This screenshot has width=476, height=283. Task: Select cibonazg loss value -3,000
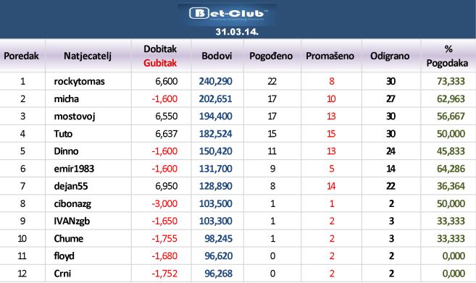[x=164, y=203]
